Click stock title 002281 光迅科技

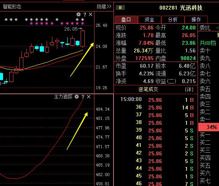pos(181,8)
